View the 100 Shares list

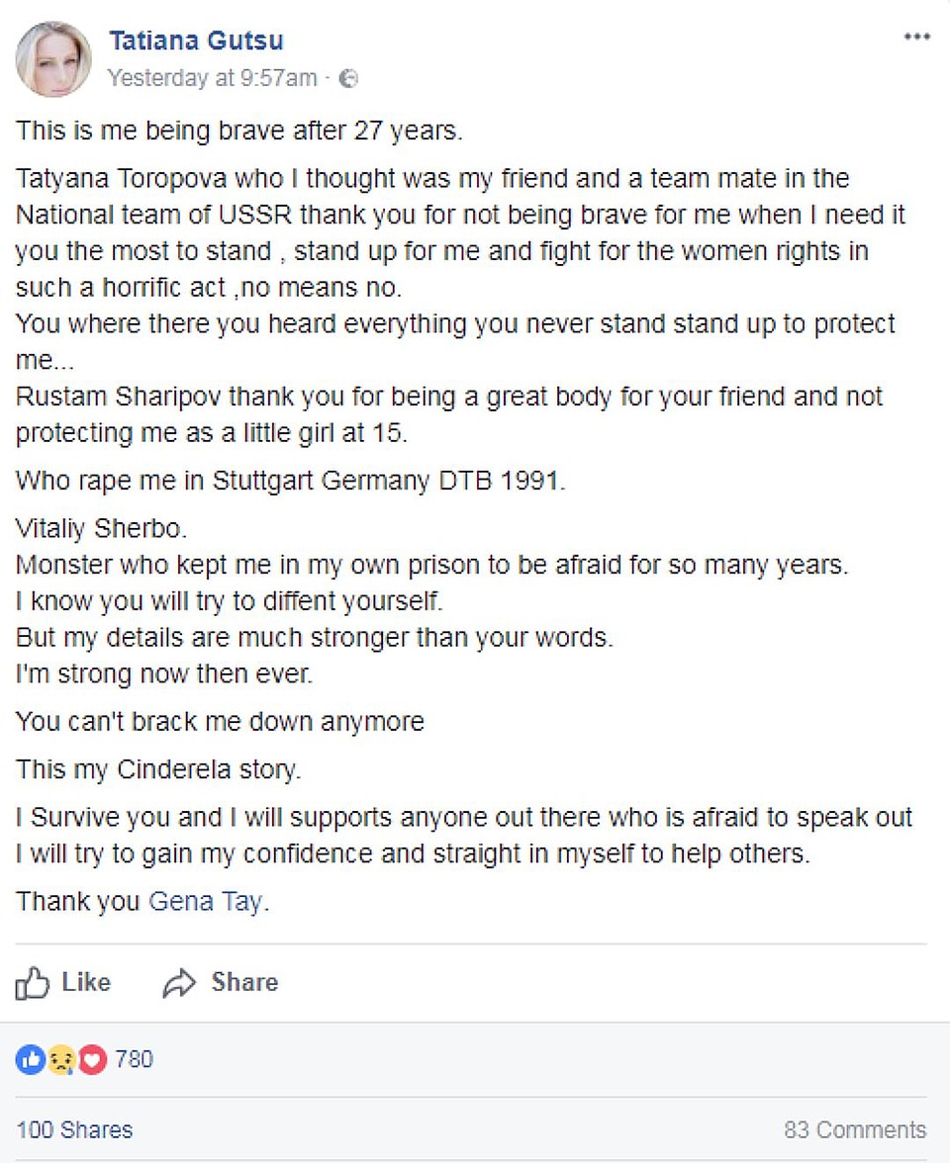tap(74, 1129)
